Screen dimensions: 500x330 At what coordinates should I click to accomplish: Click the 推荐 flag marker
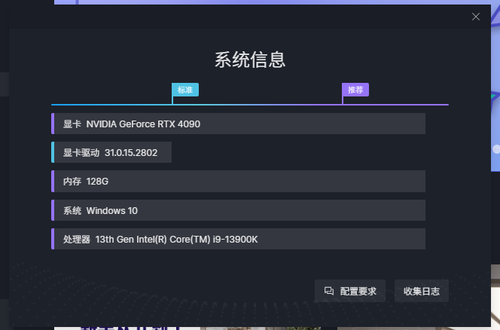click(355, 90)
